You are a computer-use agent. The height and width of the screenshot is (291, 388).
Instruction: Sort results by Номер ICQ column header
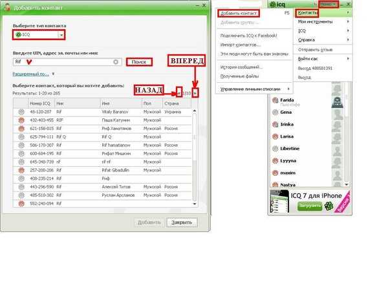tap(41, 103)
